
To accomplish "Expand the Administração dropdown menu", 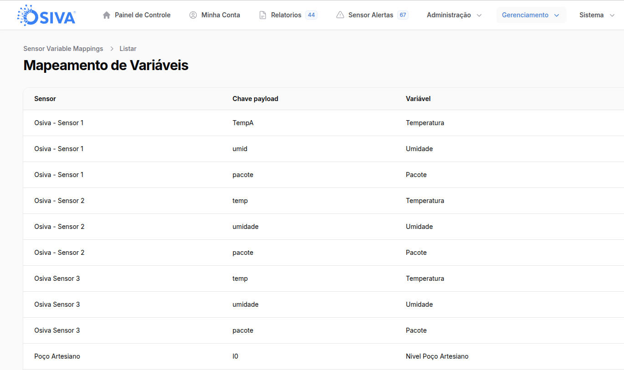I will pyautogui.click(x=454, y=15).
